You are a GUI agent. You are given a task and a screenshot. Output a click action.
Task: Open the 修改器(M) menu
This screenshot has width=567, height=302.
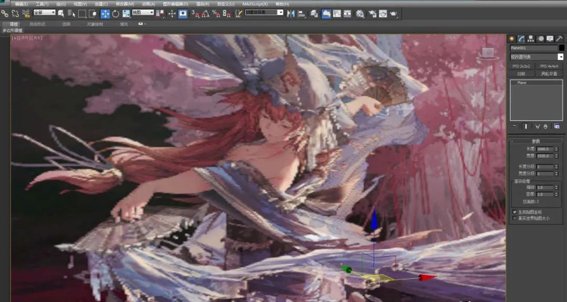(x=125, y=4)
